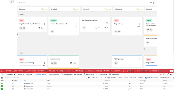Click the RC avatar on Archive card
The width and height of the screenshot is (174, 93).
[x=52, y=31]
